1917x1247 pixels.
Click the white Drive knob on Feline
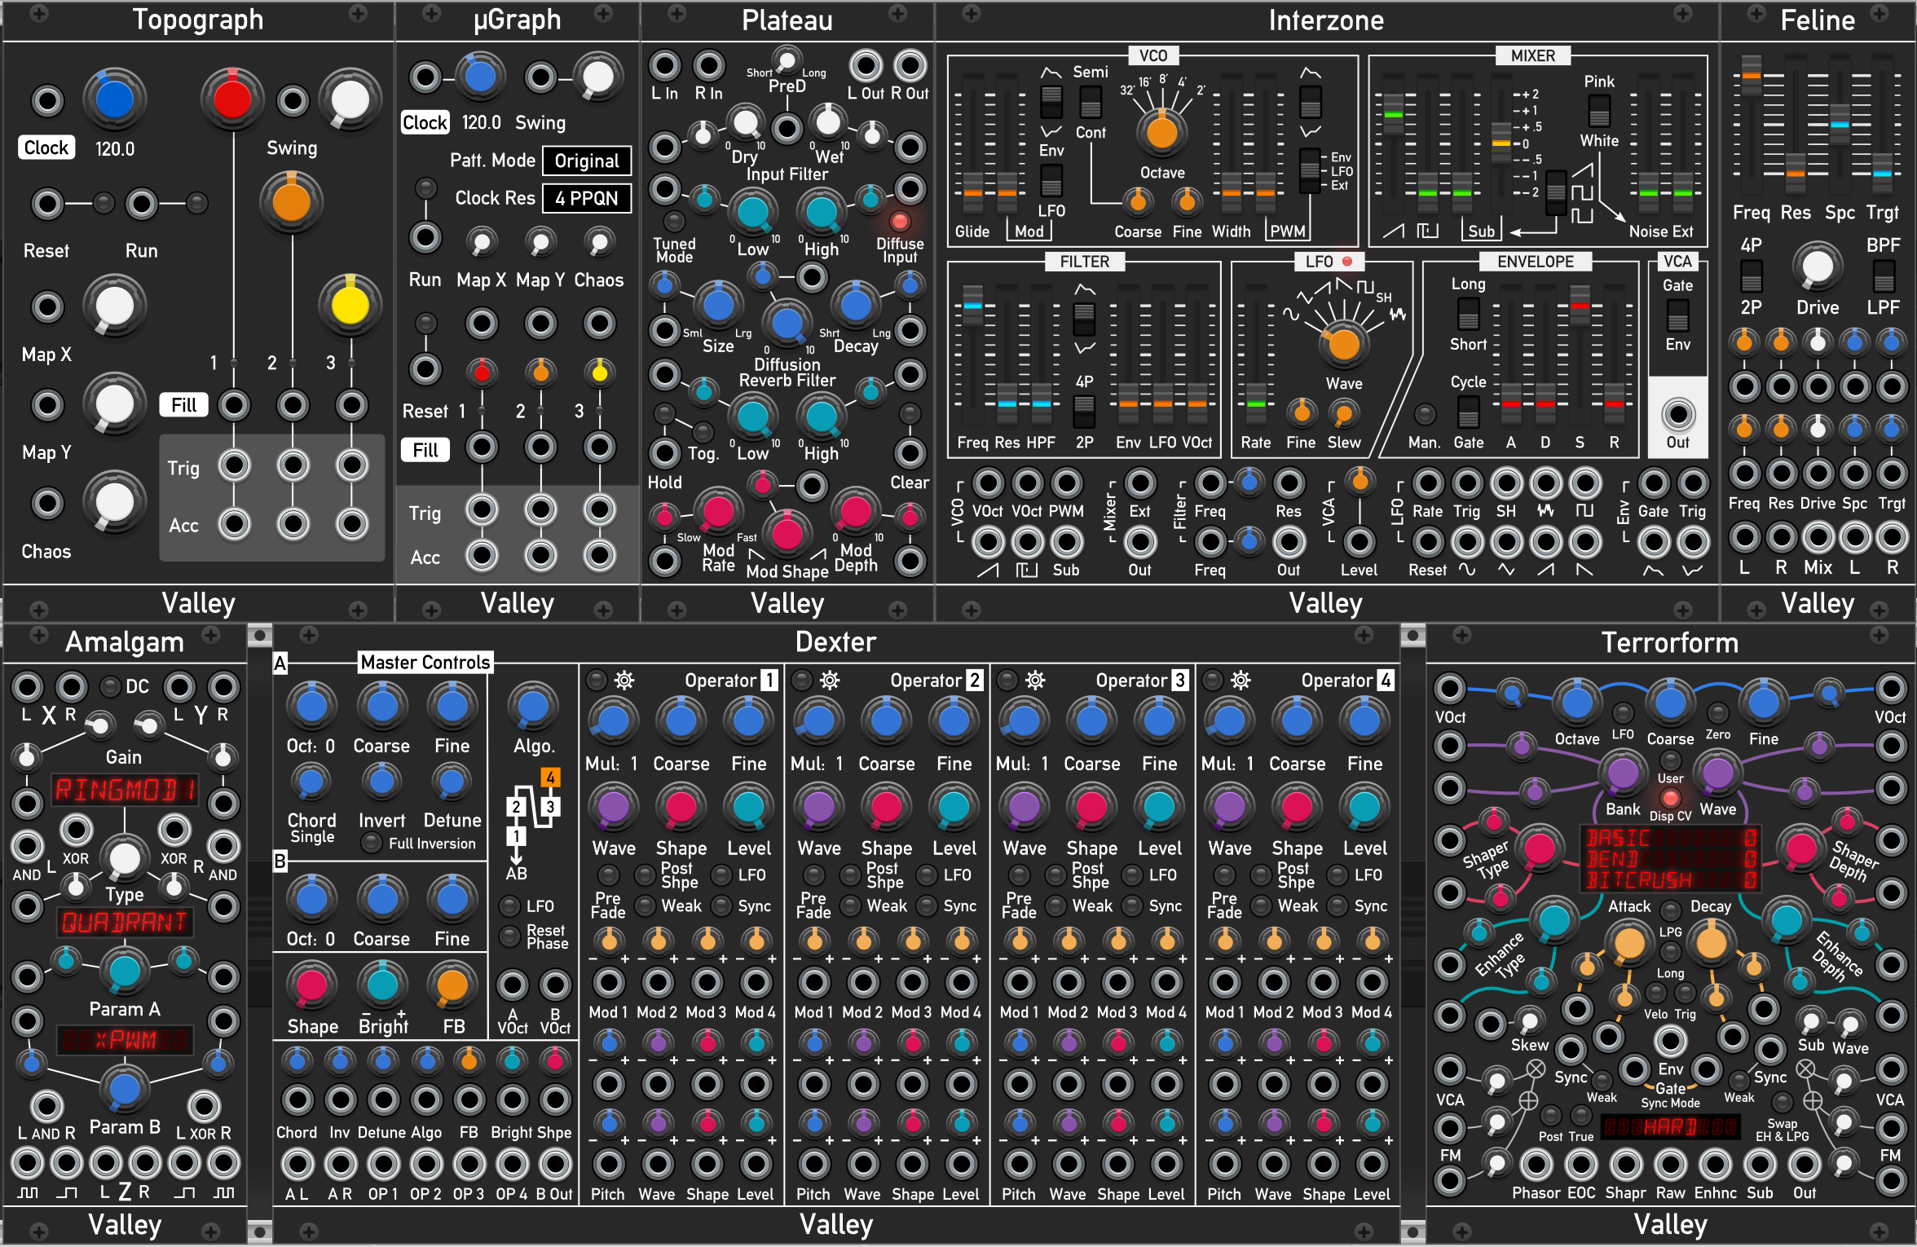click(x=1817, y=267)
